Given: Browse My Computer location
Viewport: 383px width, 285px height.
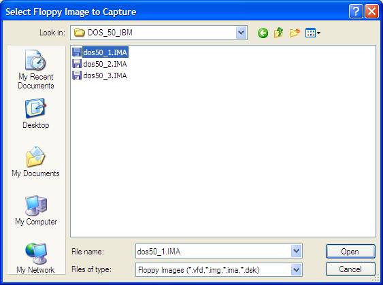Looking at the screenshot, I should coord(36,210).
